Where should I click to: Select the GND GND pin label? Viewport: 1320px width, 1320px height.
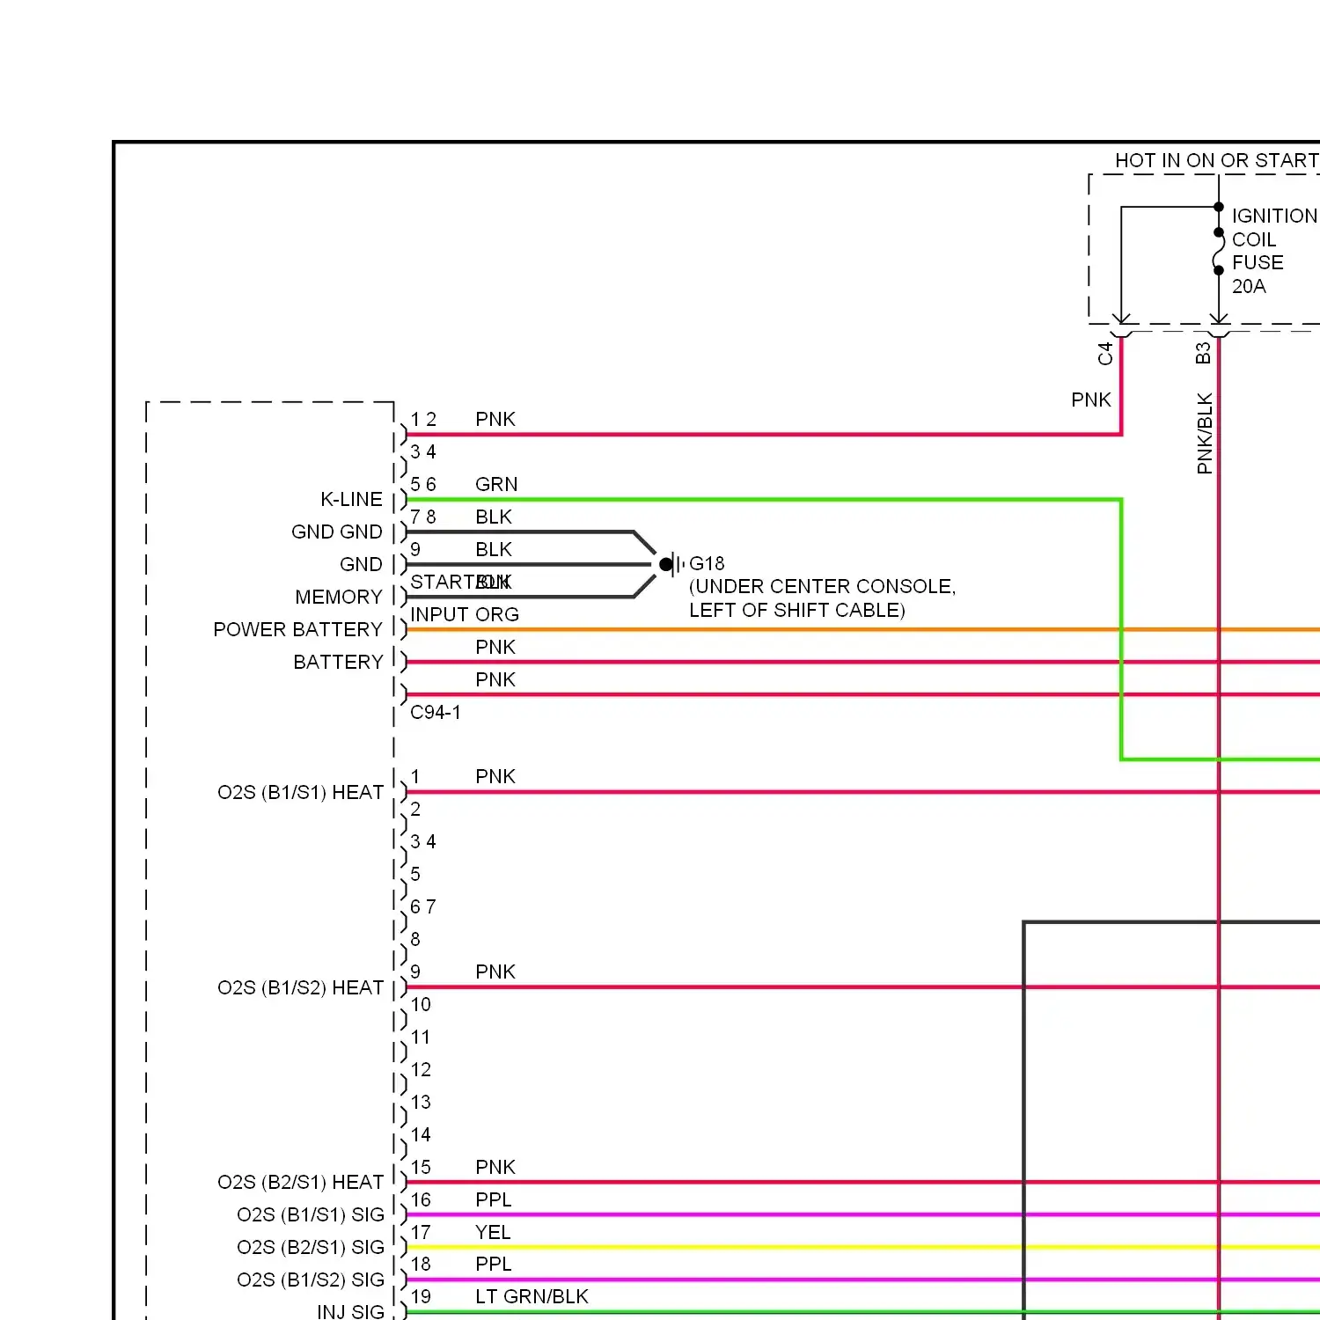click(x=337, y=532)
